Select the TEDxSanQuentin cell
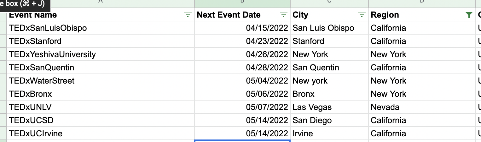Screen dimensions: 481x142 (x=101, y=68)
